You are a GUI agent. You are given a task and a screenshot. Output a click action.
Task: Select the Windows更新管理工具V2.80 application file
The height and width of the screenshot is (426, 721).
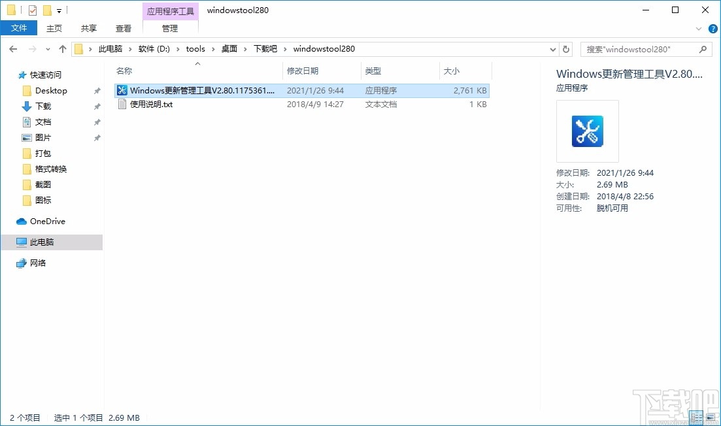click(301, 91)
